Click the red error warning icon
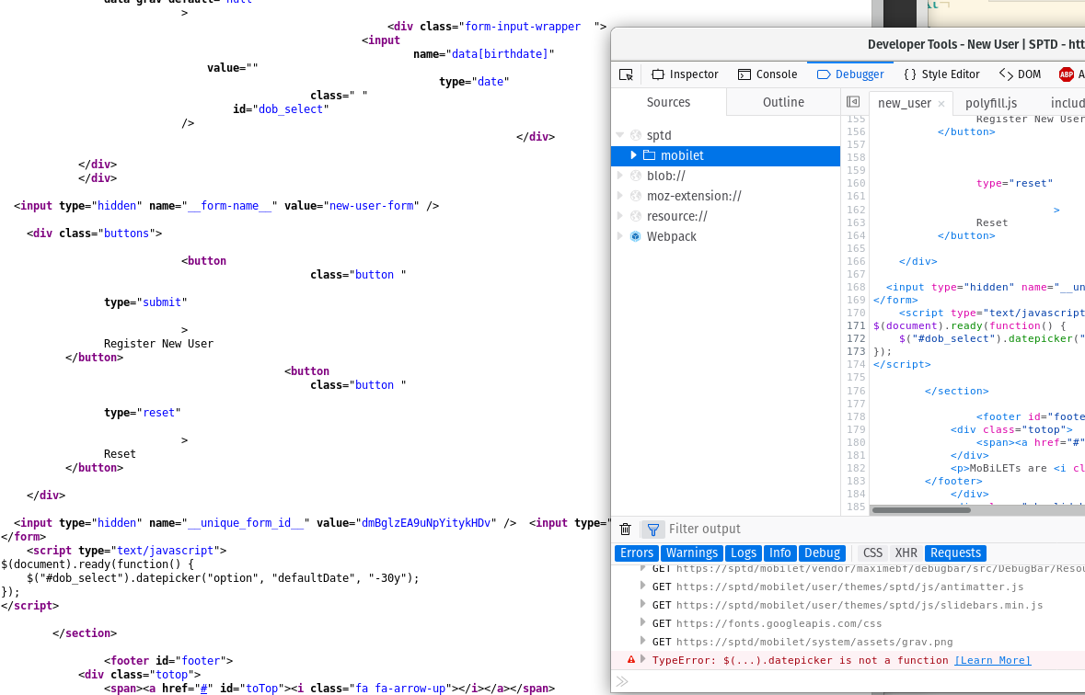 [x=631, y=660]
